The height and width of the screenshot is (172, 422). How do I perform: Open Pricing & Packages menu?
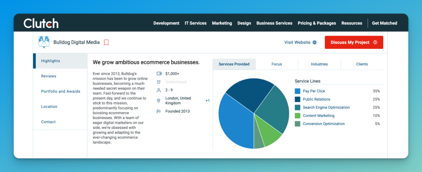tap(317, 23)
